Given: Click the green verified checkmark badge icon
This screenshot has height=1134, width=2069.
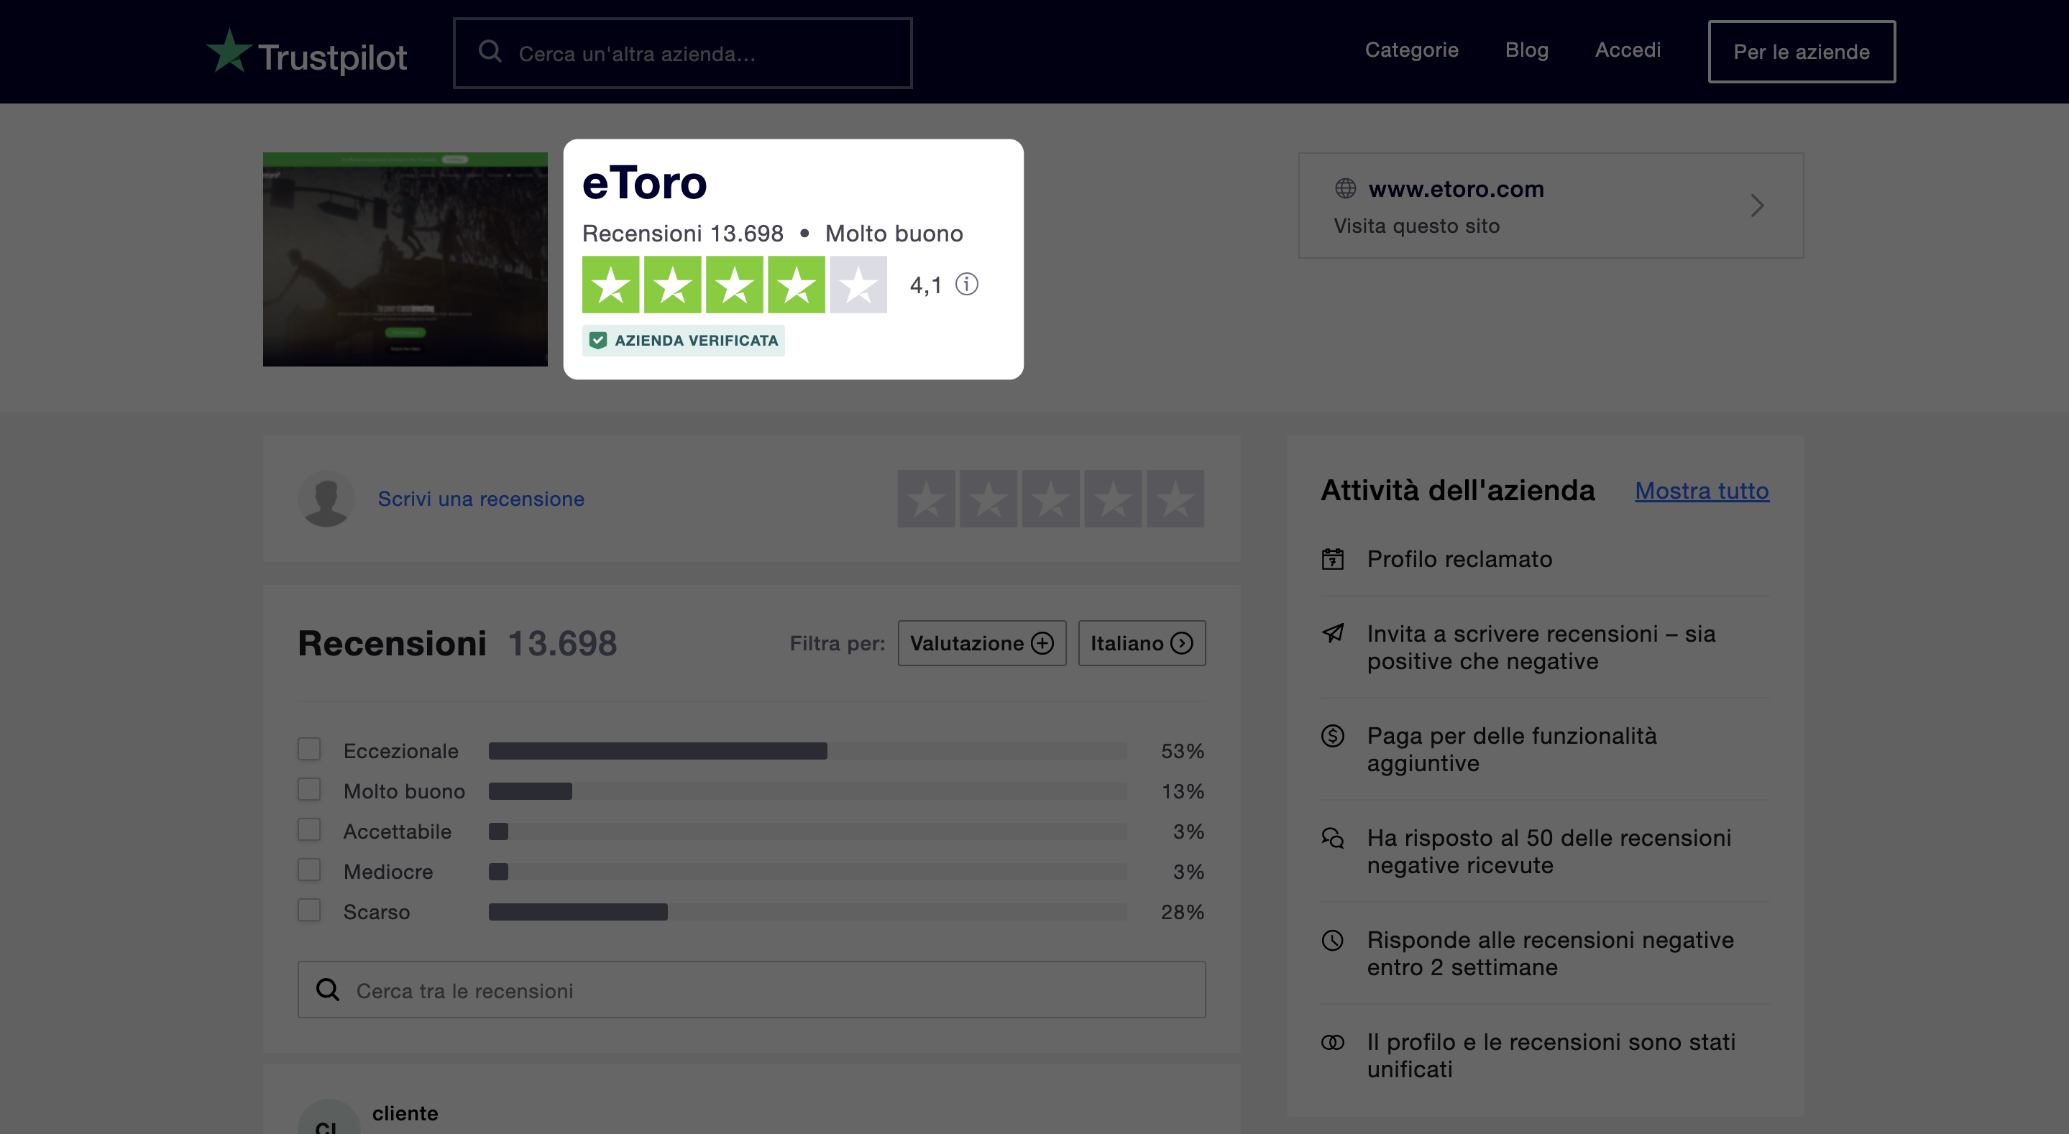Looking at the screenshot, I should point(597,341).
